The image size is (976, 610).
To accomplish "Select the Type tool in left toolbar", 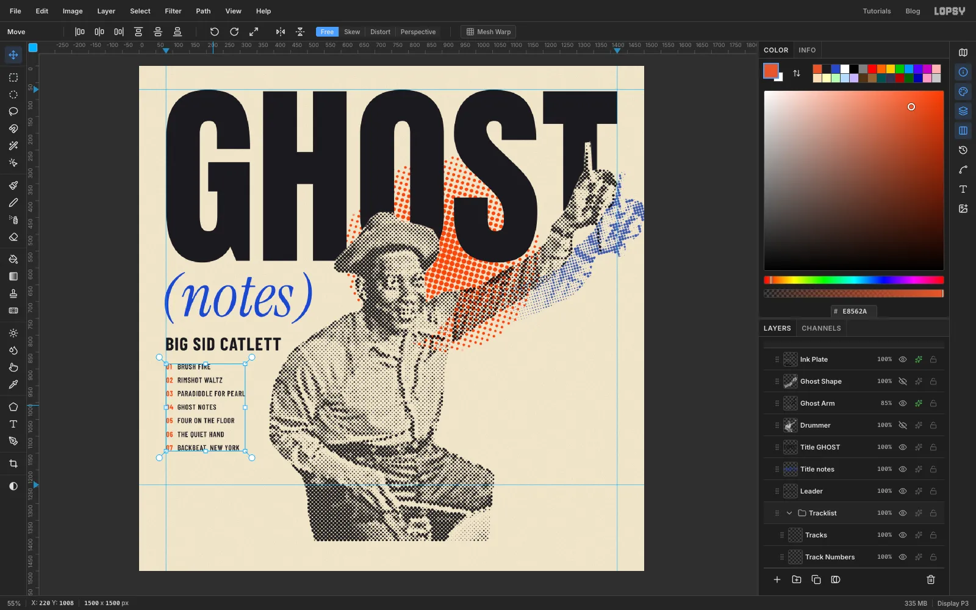I will click(13, 424).
